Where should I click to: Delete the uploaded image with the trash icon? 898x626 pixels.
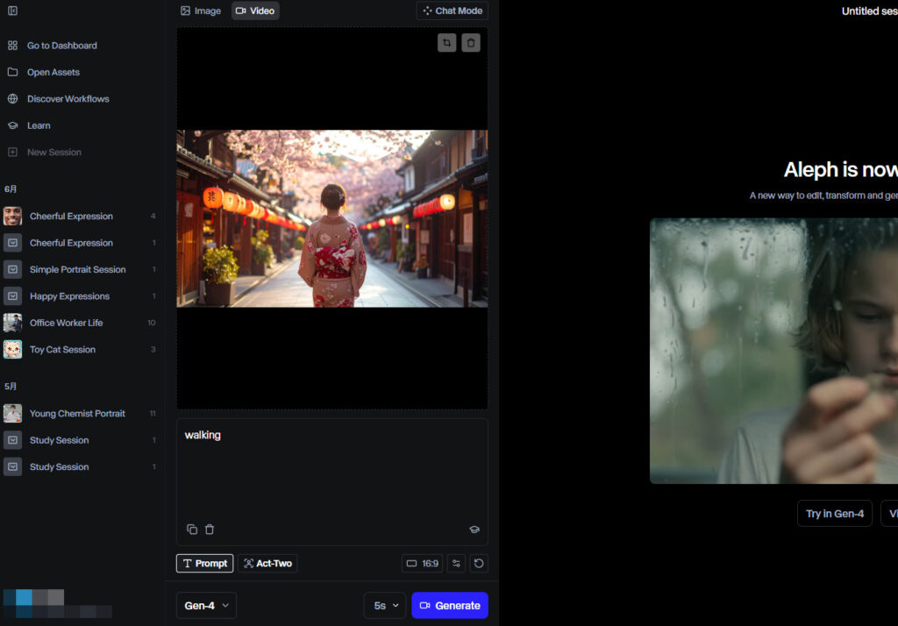pos(471,42)
